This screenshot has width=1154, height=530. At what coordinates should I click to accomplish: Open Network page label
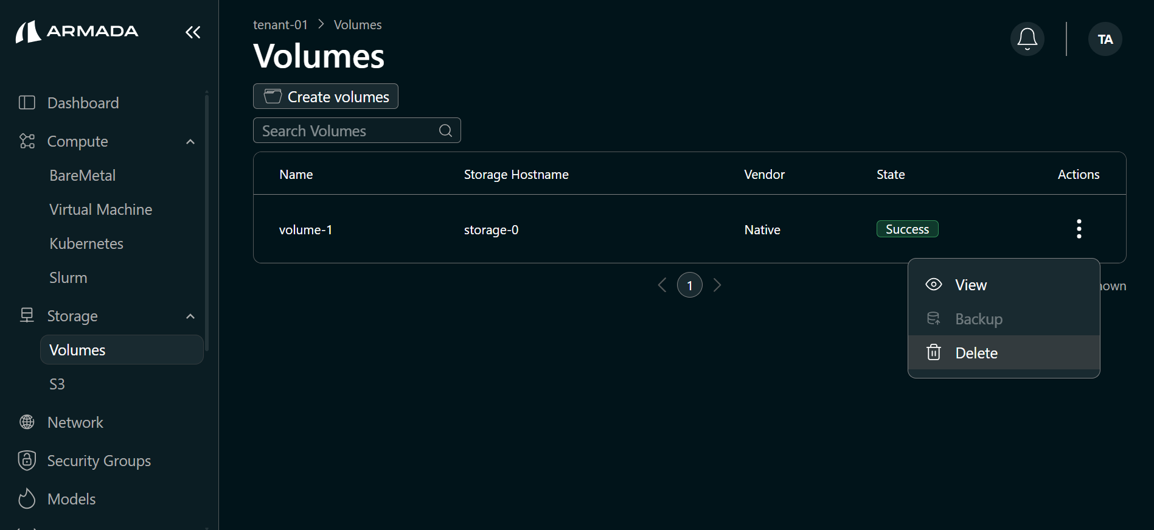click(75, 422)
